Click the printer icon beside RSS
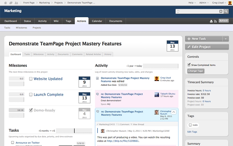Image resolution: width=233 pixels, height=146 pixels. pyautogui.click(x=211, y=21)
